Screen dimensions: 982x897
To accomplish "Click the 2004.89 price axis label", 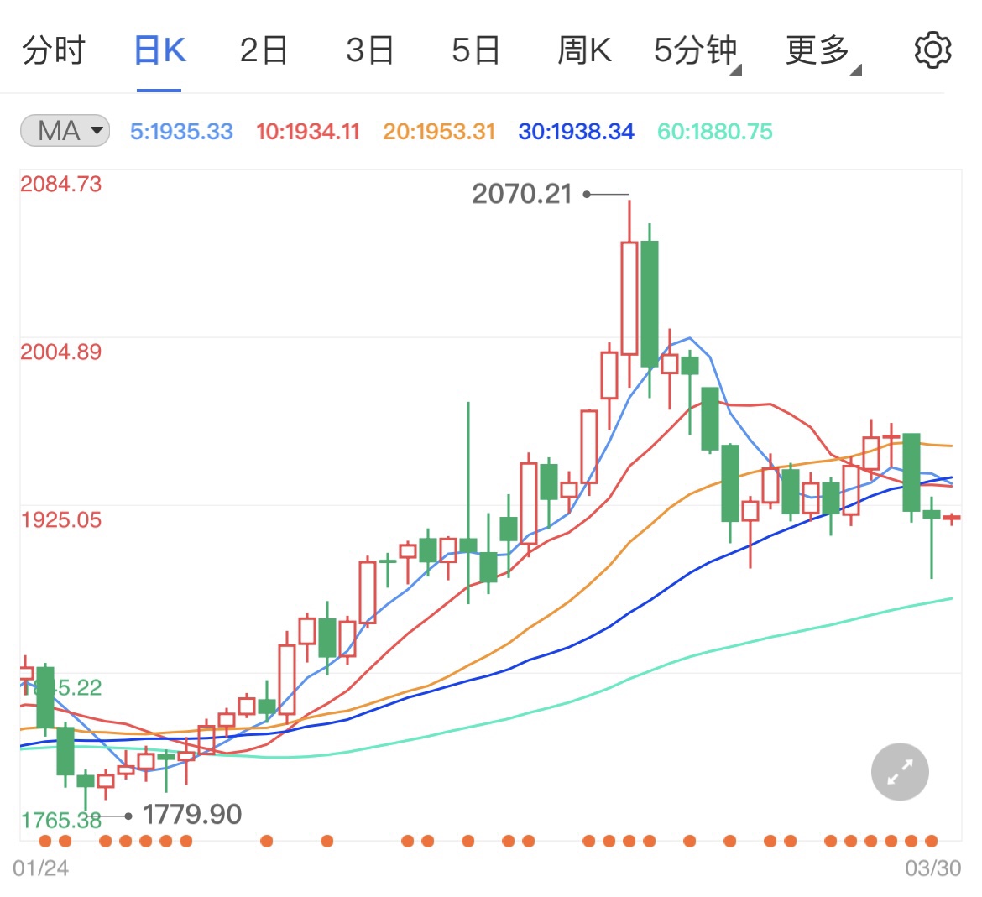I will [62, 352].
